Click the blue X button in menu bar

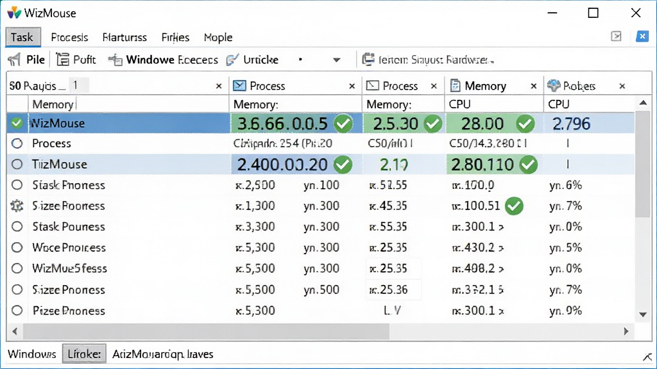pos(642,37)
